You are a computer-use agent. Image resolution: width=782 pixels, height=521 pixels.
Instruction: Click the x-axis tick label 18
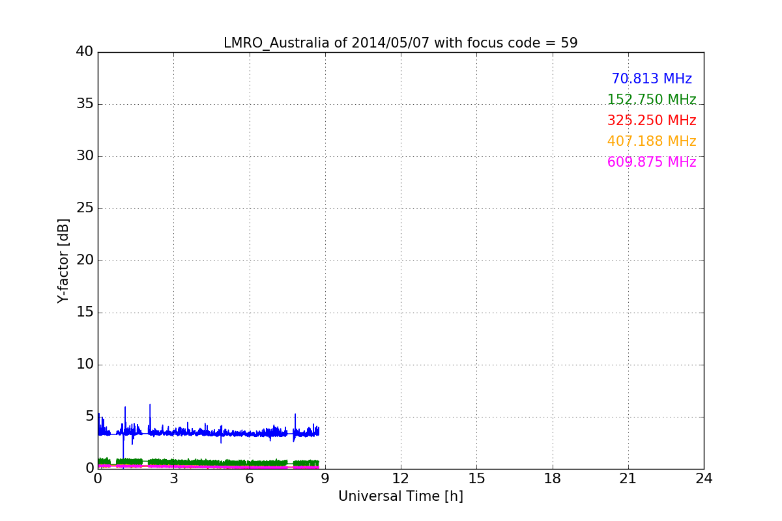pyautogui.click(x=553, y=479)
